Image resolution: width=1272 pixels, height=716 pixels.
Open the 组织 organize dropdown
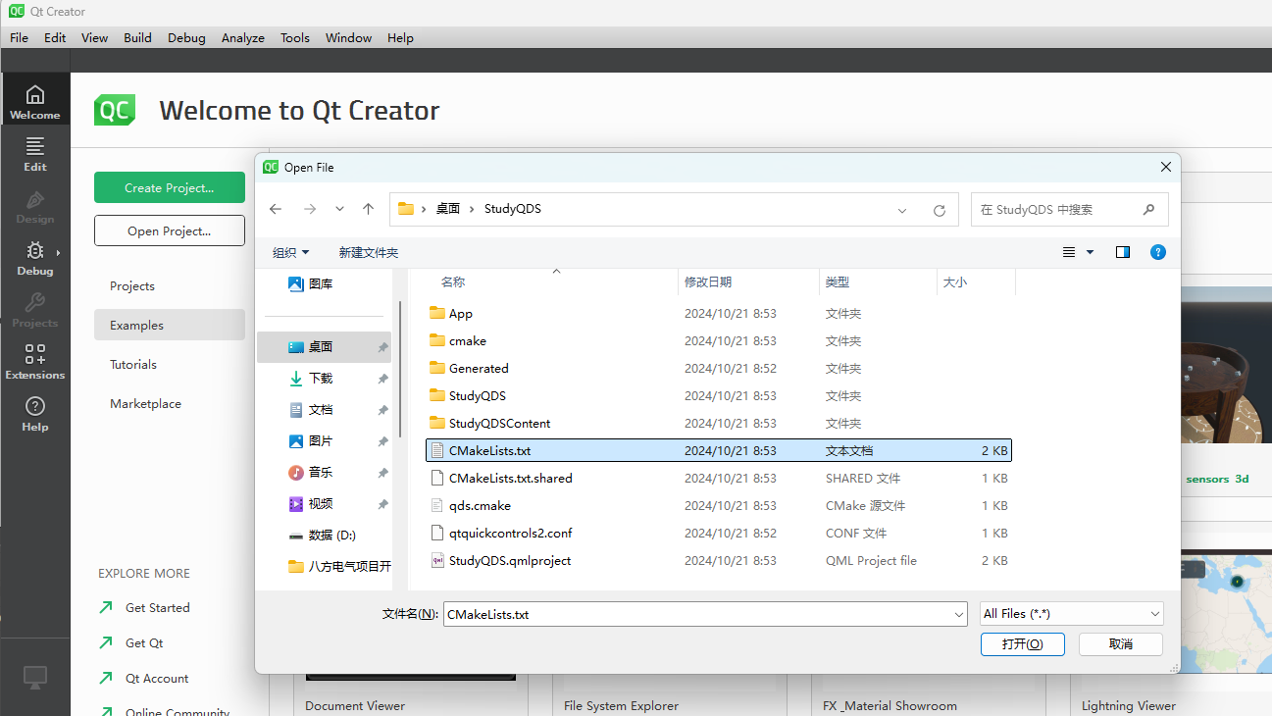pos(290,252)
